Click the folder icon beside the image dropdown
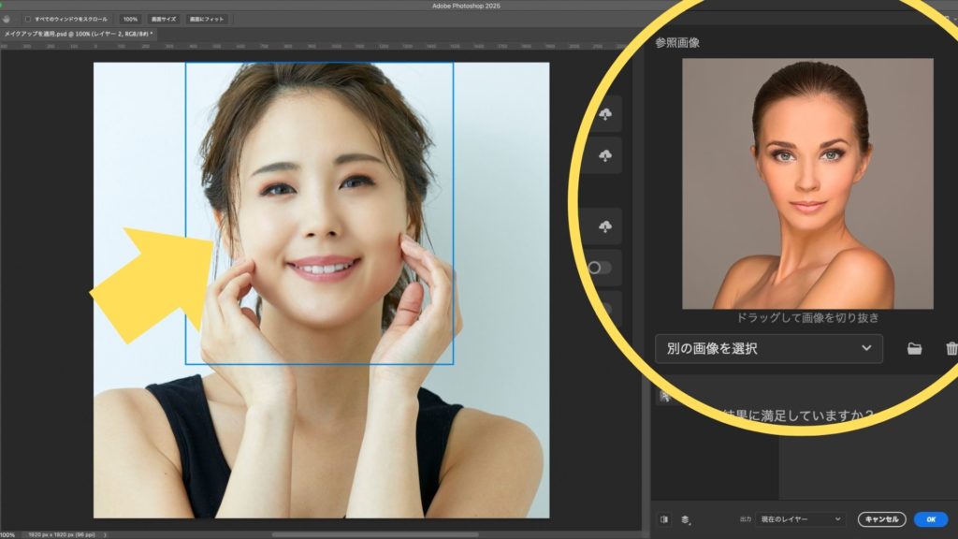Image resolution: width=958 pixels, height=539 pixels. (914, 349)
